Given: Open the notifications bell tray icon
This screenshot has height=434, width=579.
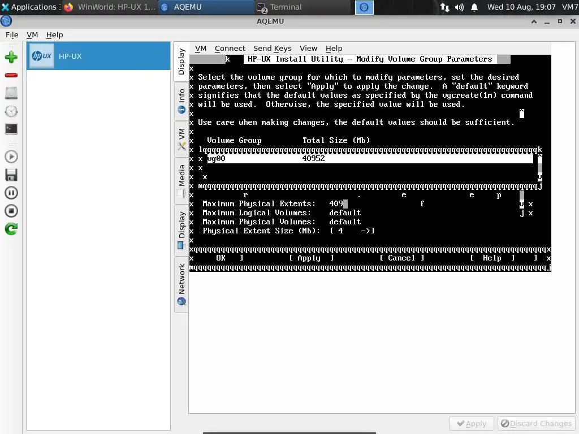Looking at the screenshot, I should click(x=474, y=7).
